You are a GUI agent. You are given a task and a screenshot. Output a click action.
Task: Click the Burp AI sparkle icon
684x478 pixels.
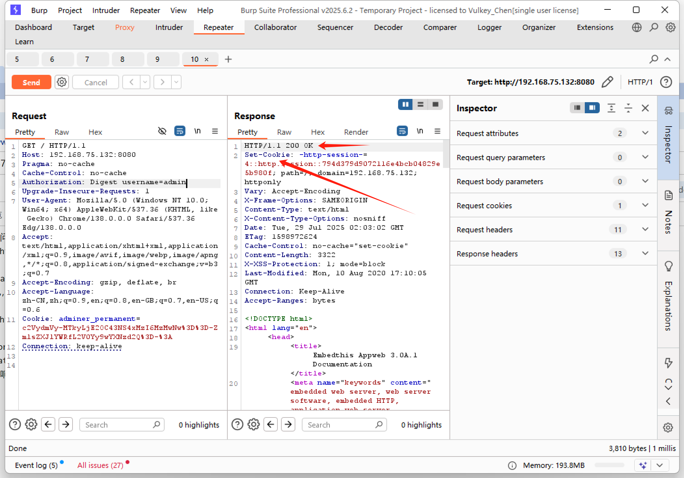click(x=643, y=465)
